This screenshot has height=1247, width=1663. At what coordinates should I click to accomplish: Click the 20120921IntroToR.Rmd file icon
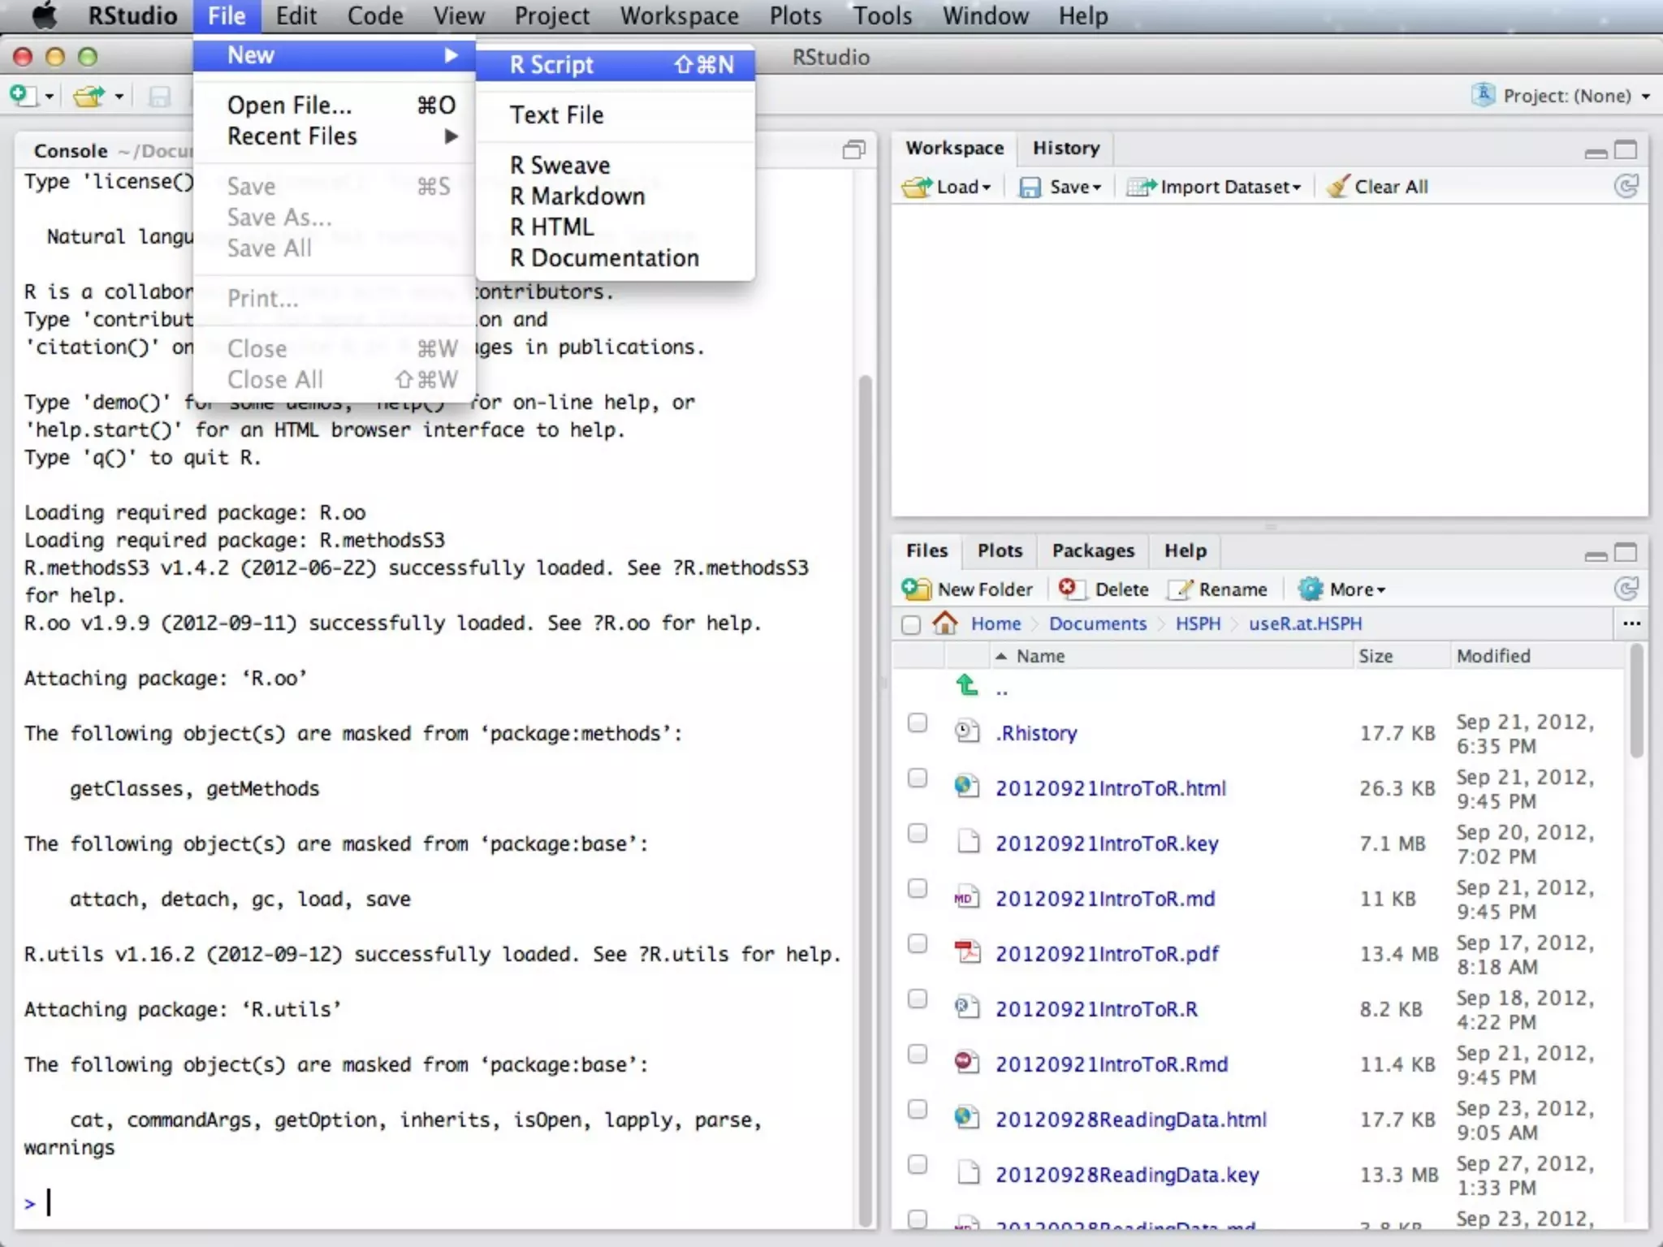click(x=966, y=1062)
